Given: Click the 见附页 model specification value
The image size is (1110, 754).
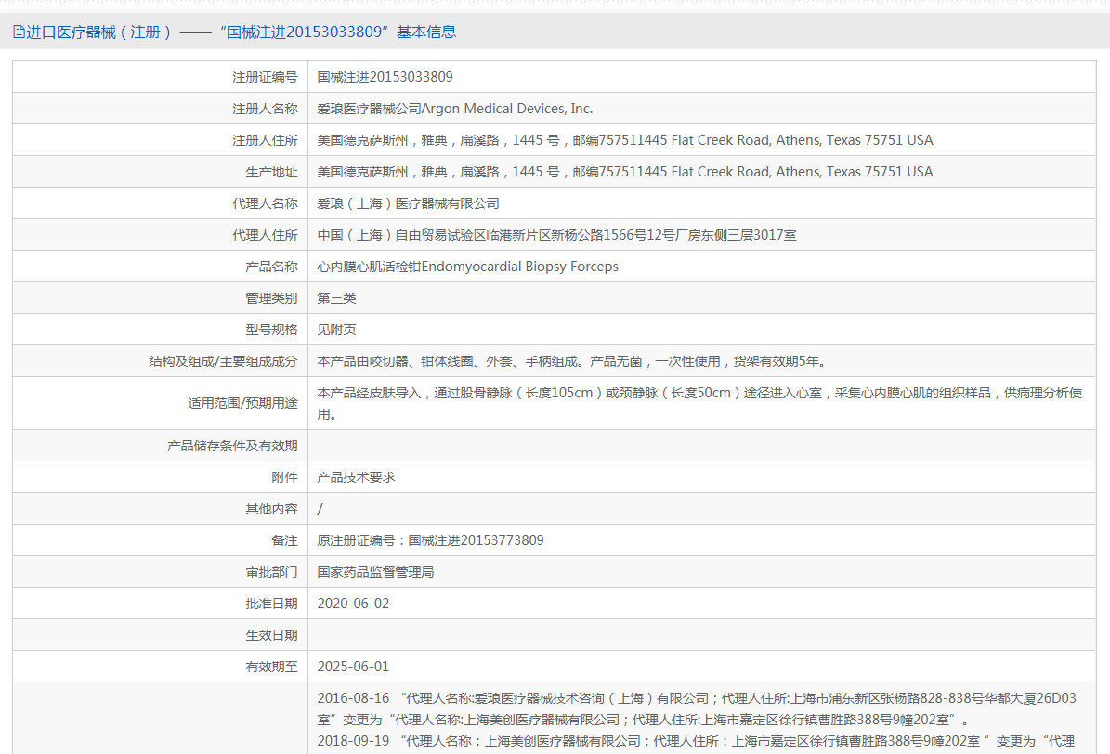Looking at the screenshot, I should click(x=337, y=330).
